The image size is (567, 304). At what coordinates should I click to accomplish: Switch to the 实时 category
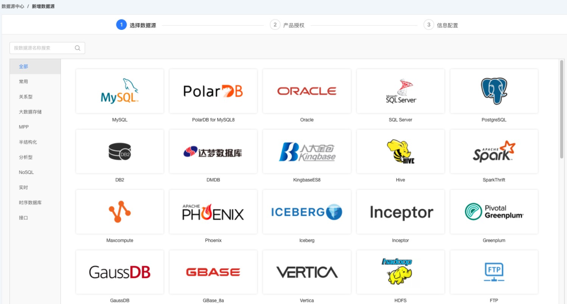point(35,188)
